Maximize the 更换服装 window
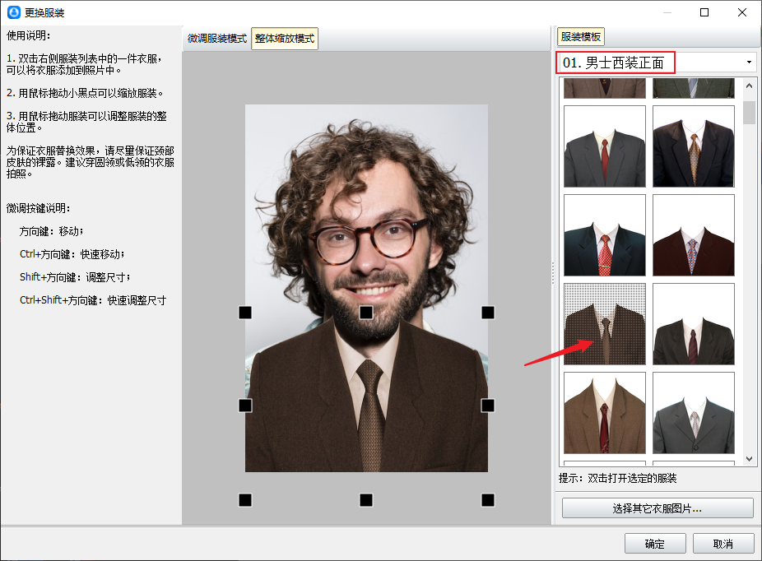The width and height of the screenshot is (762, 561). [704, 12]
